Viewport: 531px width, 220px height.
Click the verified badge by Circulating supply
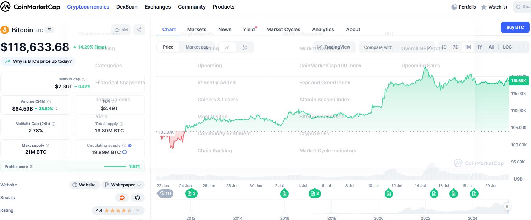(130, 146)
